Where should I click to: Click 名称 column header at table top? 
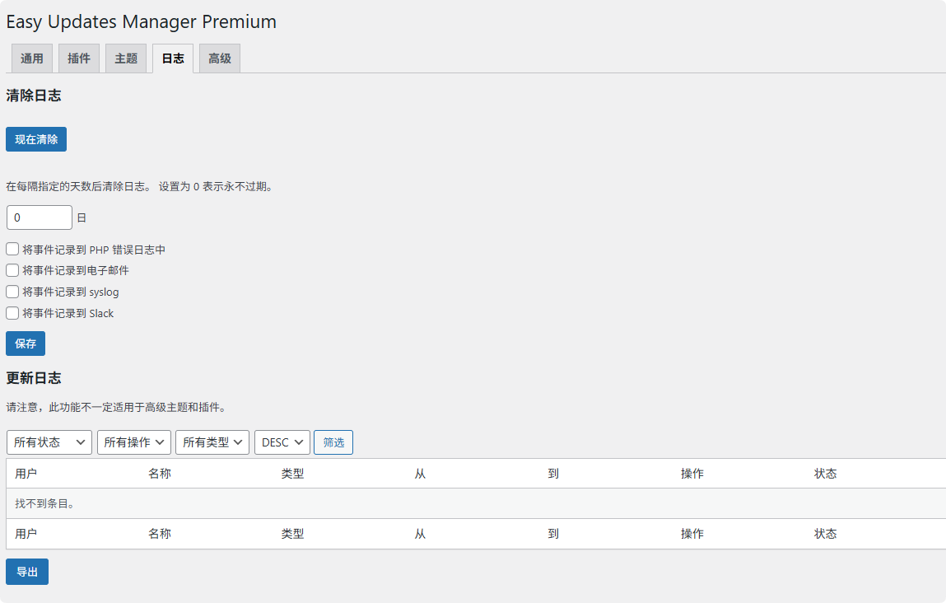coord(160,474)
